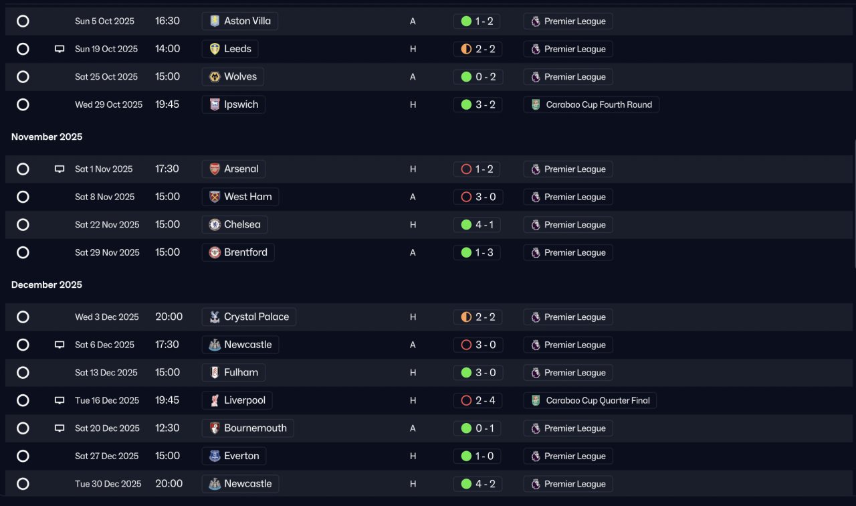Select the radio circle for Aston Villa fixture
856x506 pixels.
(x=23, y=21)
